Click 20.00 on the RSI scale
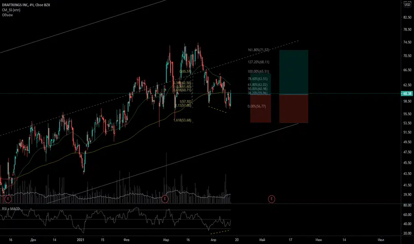Screen dimensions: 414x244 (x=407, y=233)
